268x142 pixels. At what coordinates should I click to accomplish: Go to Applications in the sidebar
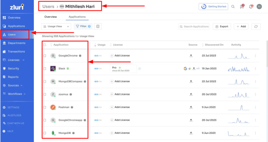click(x=14, y=26)
